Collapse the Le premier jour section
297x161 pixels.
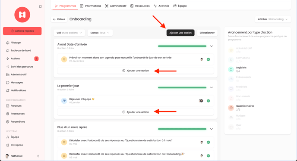(x=212, y=87)
